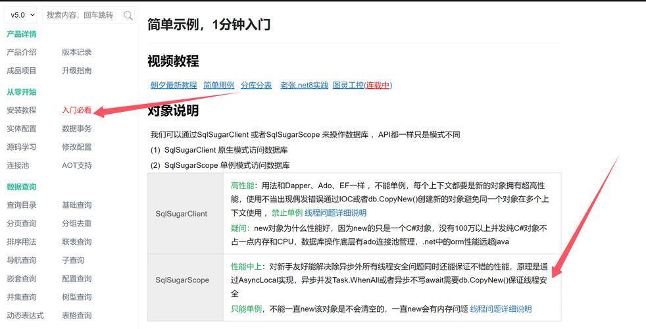Go to the 源码学习 page
The width and height of the screenshot is (646, 329).
(x=22, y=147)
